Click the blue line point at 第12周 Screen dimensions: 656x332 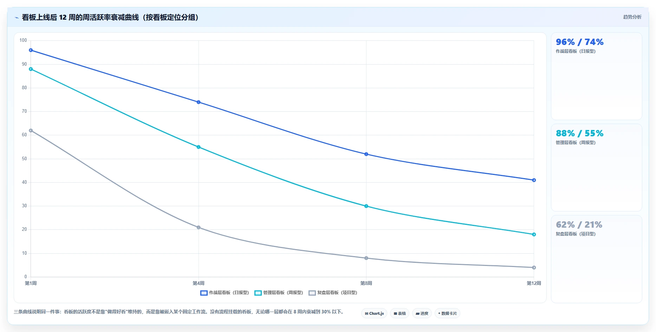pos(534,180)
